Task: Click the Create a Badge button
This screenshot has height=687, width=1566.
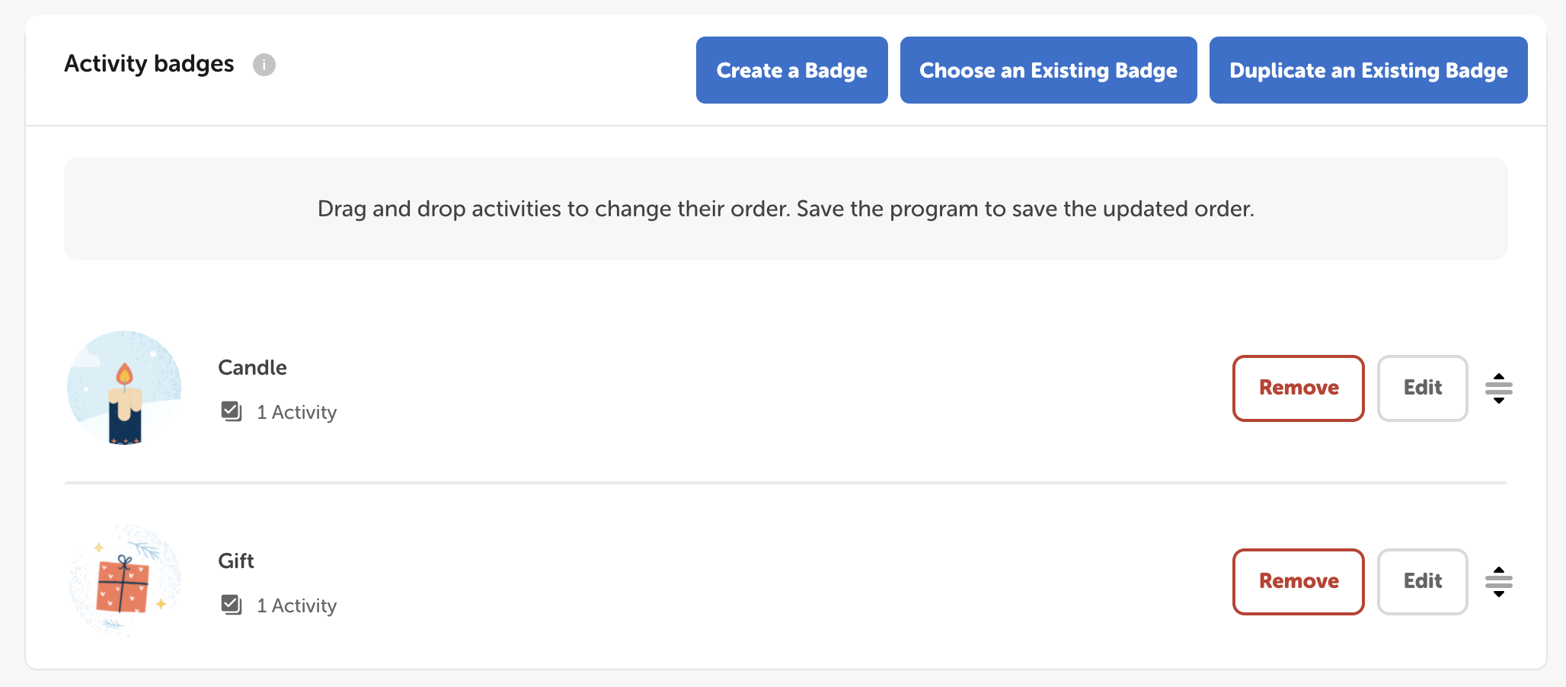Action: pyautogui.click(x=791, y=70)
